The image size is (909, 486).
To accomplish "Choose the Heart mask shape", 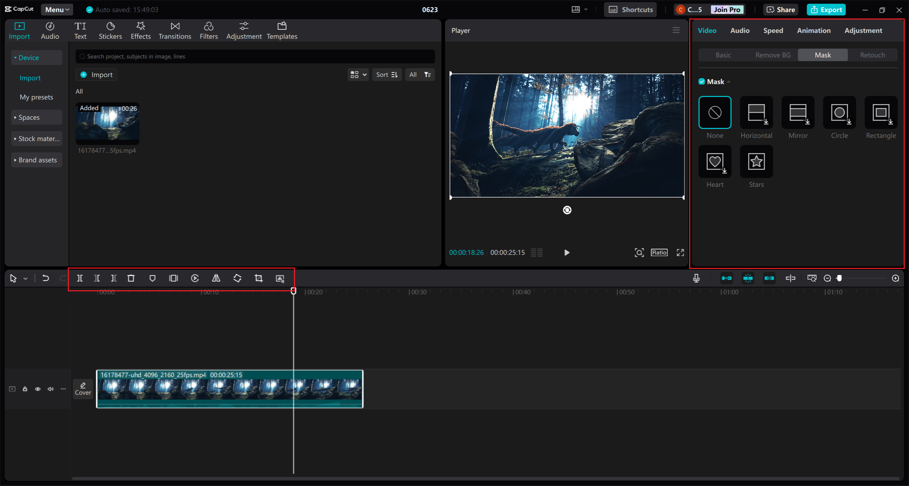I will coord(715,162).
